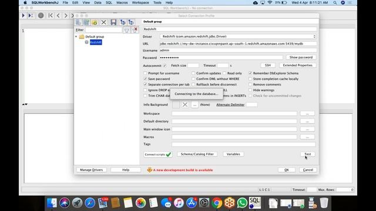Open Extended Properties
Image resolution: width=376 pixels, height=211 pixels.
(298, 65)
